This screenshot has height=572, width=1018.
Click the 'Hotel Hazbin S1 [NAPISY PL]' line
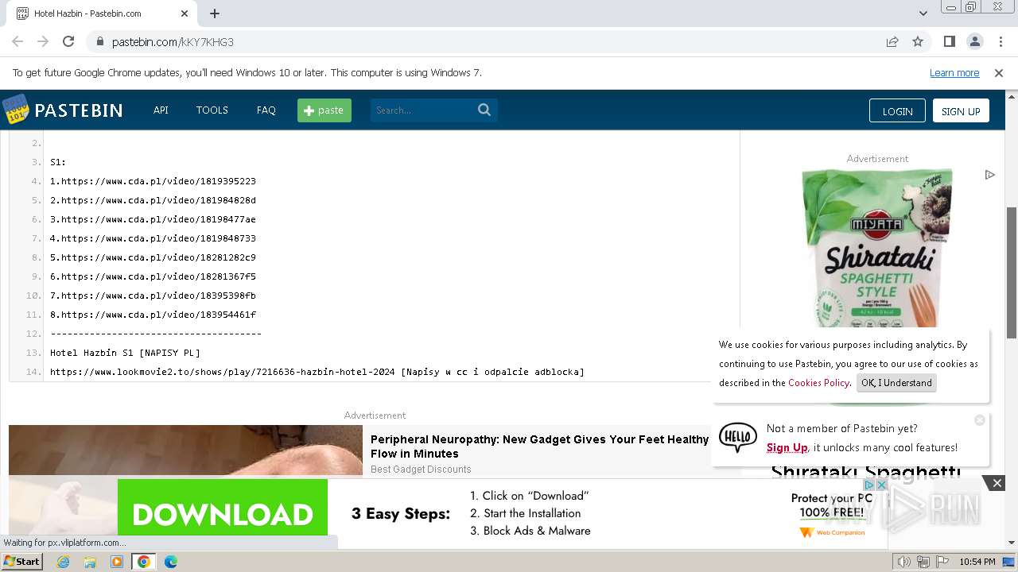125,353
